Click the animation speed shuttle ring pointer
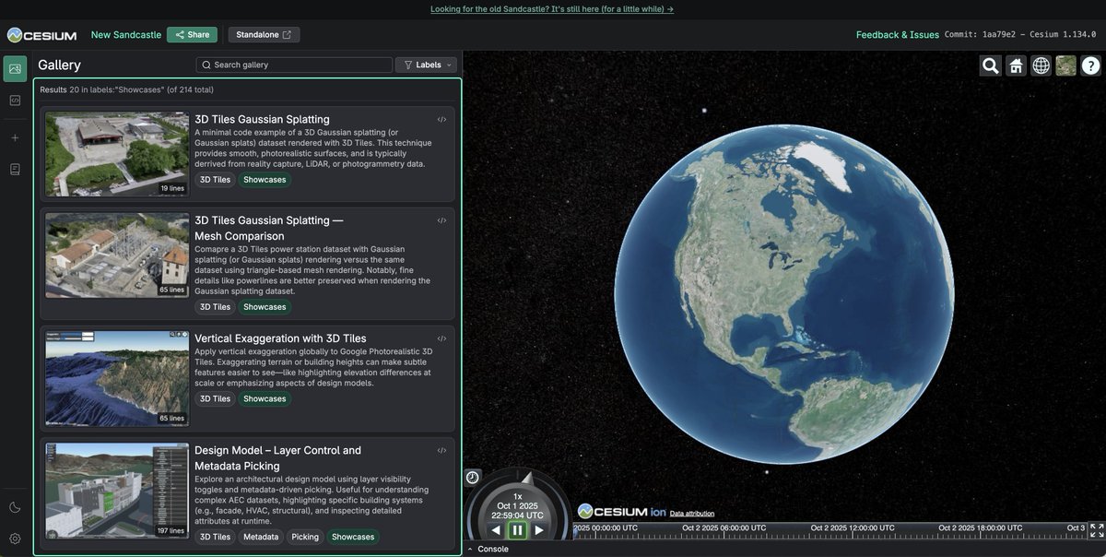The width and height of the screenshot is (1106, 557). point(527,477)
